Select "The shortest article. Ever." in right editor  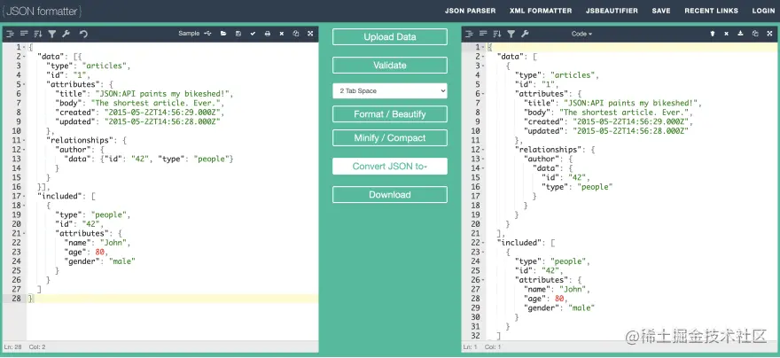coord(624,113)
